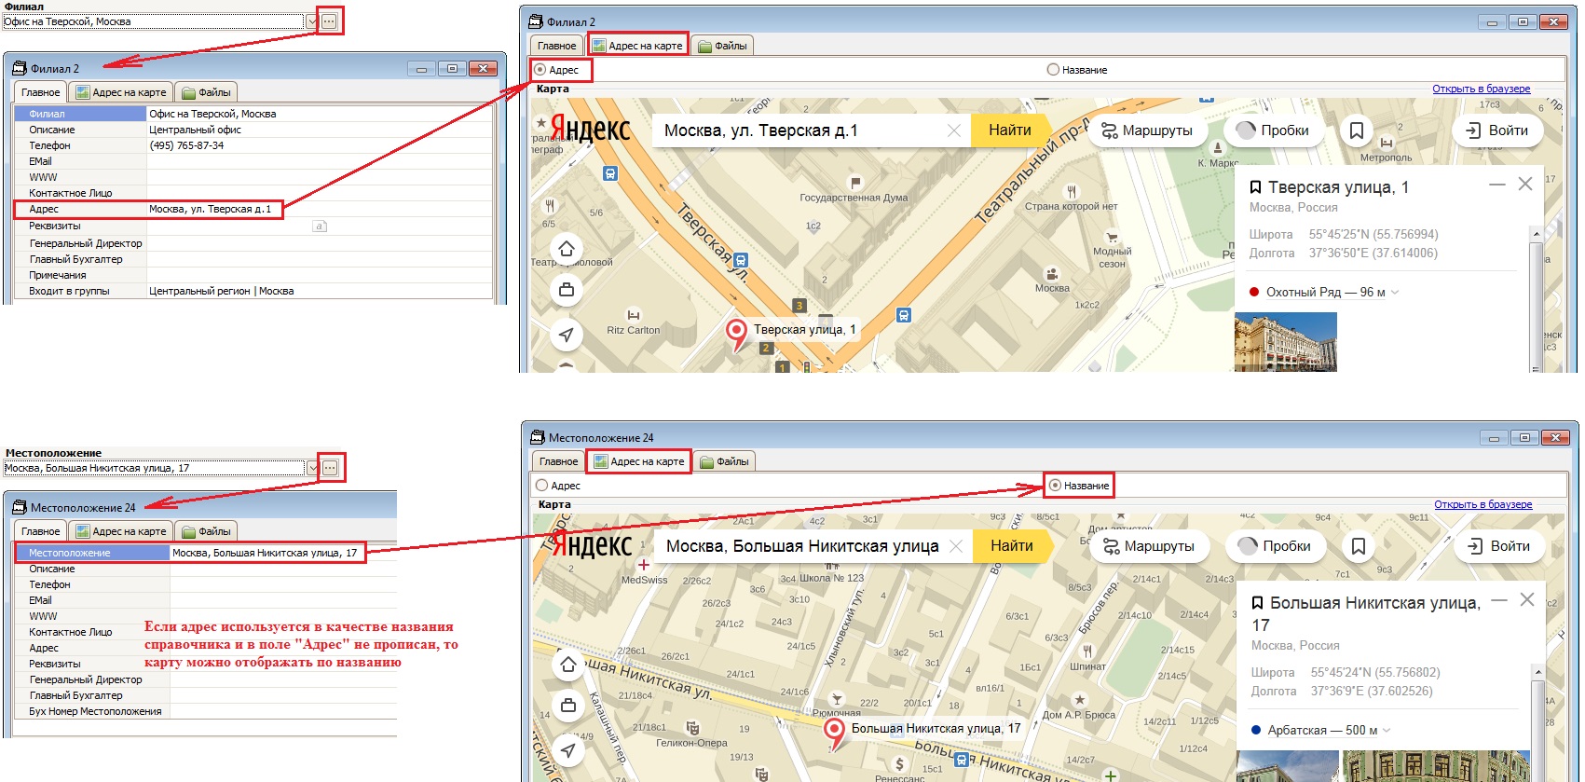This screenshot has width=1585, height=782.
Task: Click Войти on the Большая Никитская map
Action: coord(1499,546)
